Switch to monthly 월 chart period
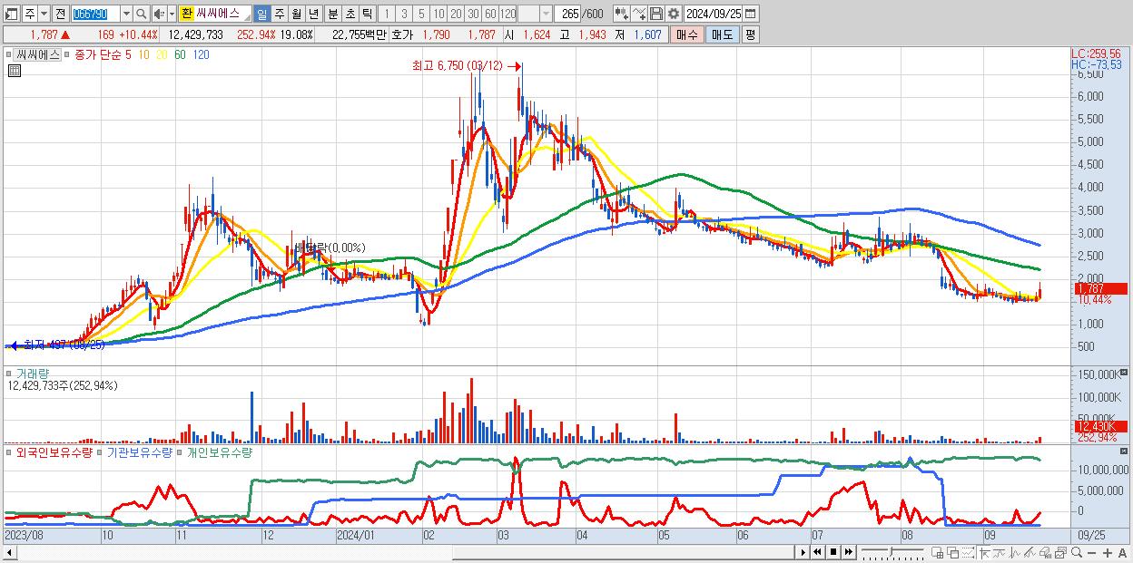This screenshot has width=1133, height=563. [296, 14]
